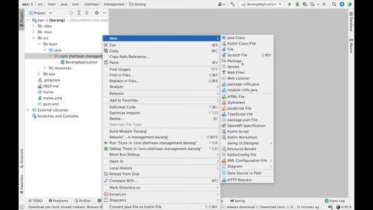The width and height of the screenshot is (373, 210).
Task: Open the Maven tool window
Action: click(x=351, y=46)
